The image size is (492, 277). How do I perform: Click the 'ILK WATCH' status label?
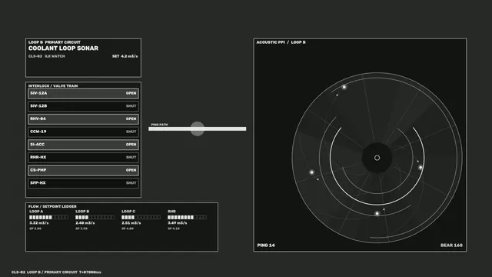[x=55, y=56]
